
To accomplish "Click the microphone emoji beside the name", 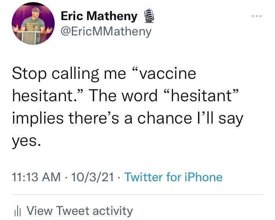I will [x=146, y=17].
